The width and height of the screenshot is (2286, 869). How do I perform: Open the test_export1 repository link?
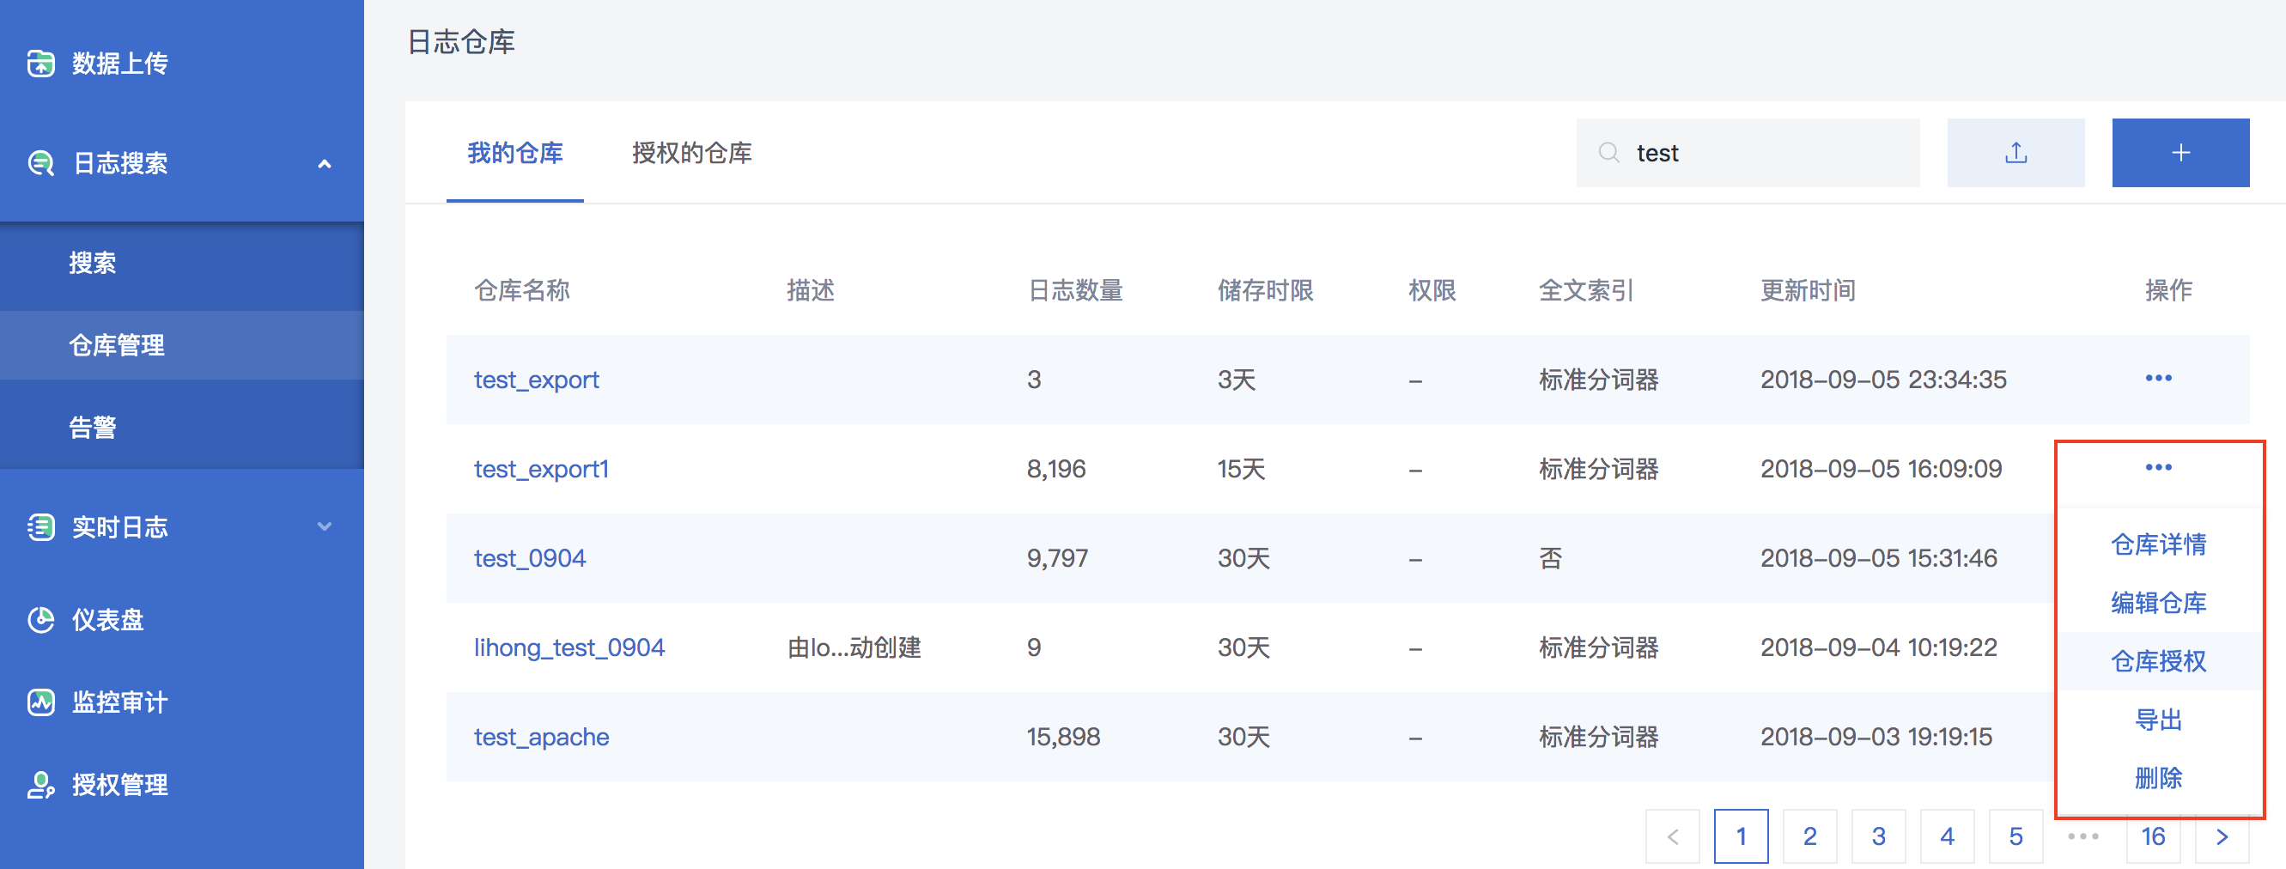click(x=541, y=469)
